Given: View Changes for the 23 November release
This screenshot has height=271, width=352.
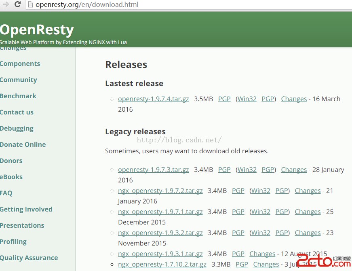Looking at the screenshot, I should [x=308, y=233].
